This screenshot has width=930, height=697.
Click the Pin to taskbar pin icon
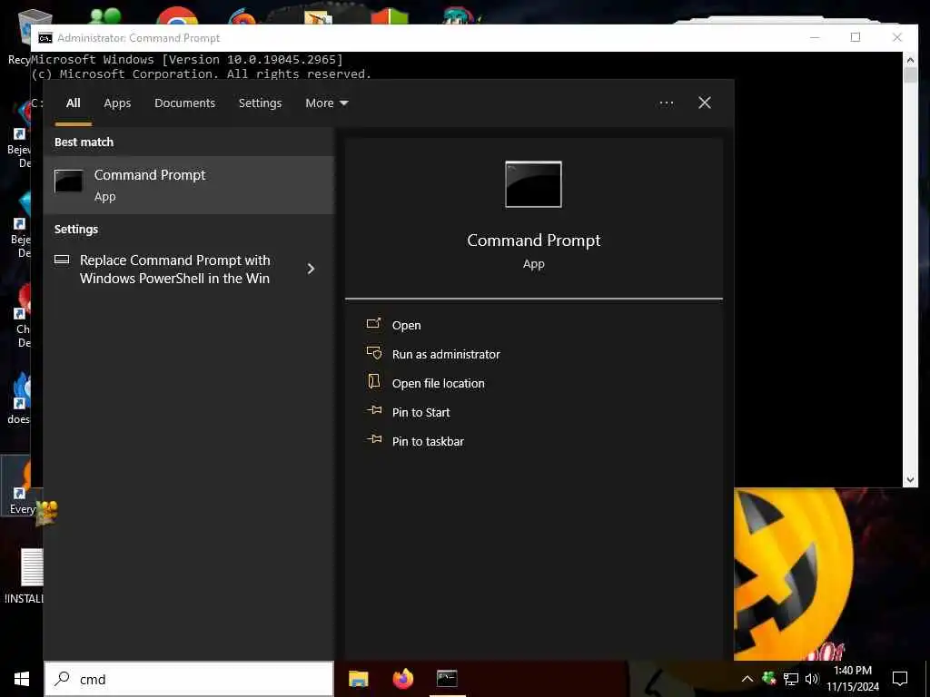point(373,439)
